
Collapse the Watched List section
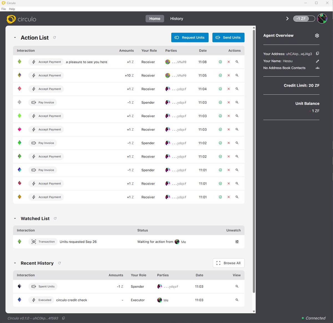[x=15, y=218]
